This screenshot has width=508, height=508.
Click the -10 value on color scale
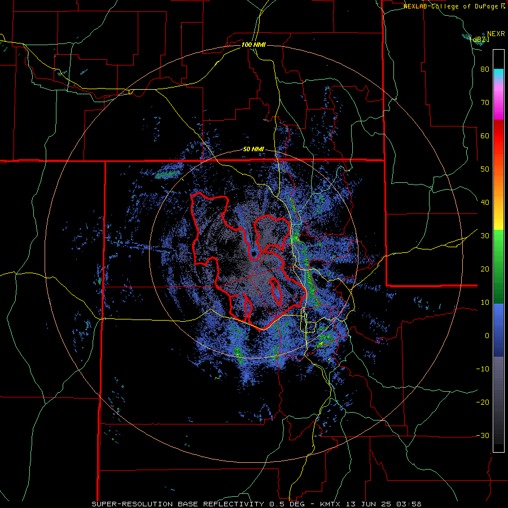click(483, 369)
